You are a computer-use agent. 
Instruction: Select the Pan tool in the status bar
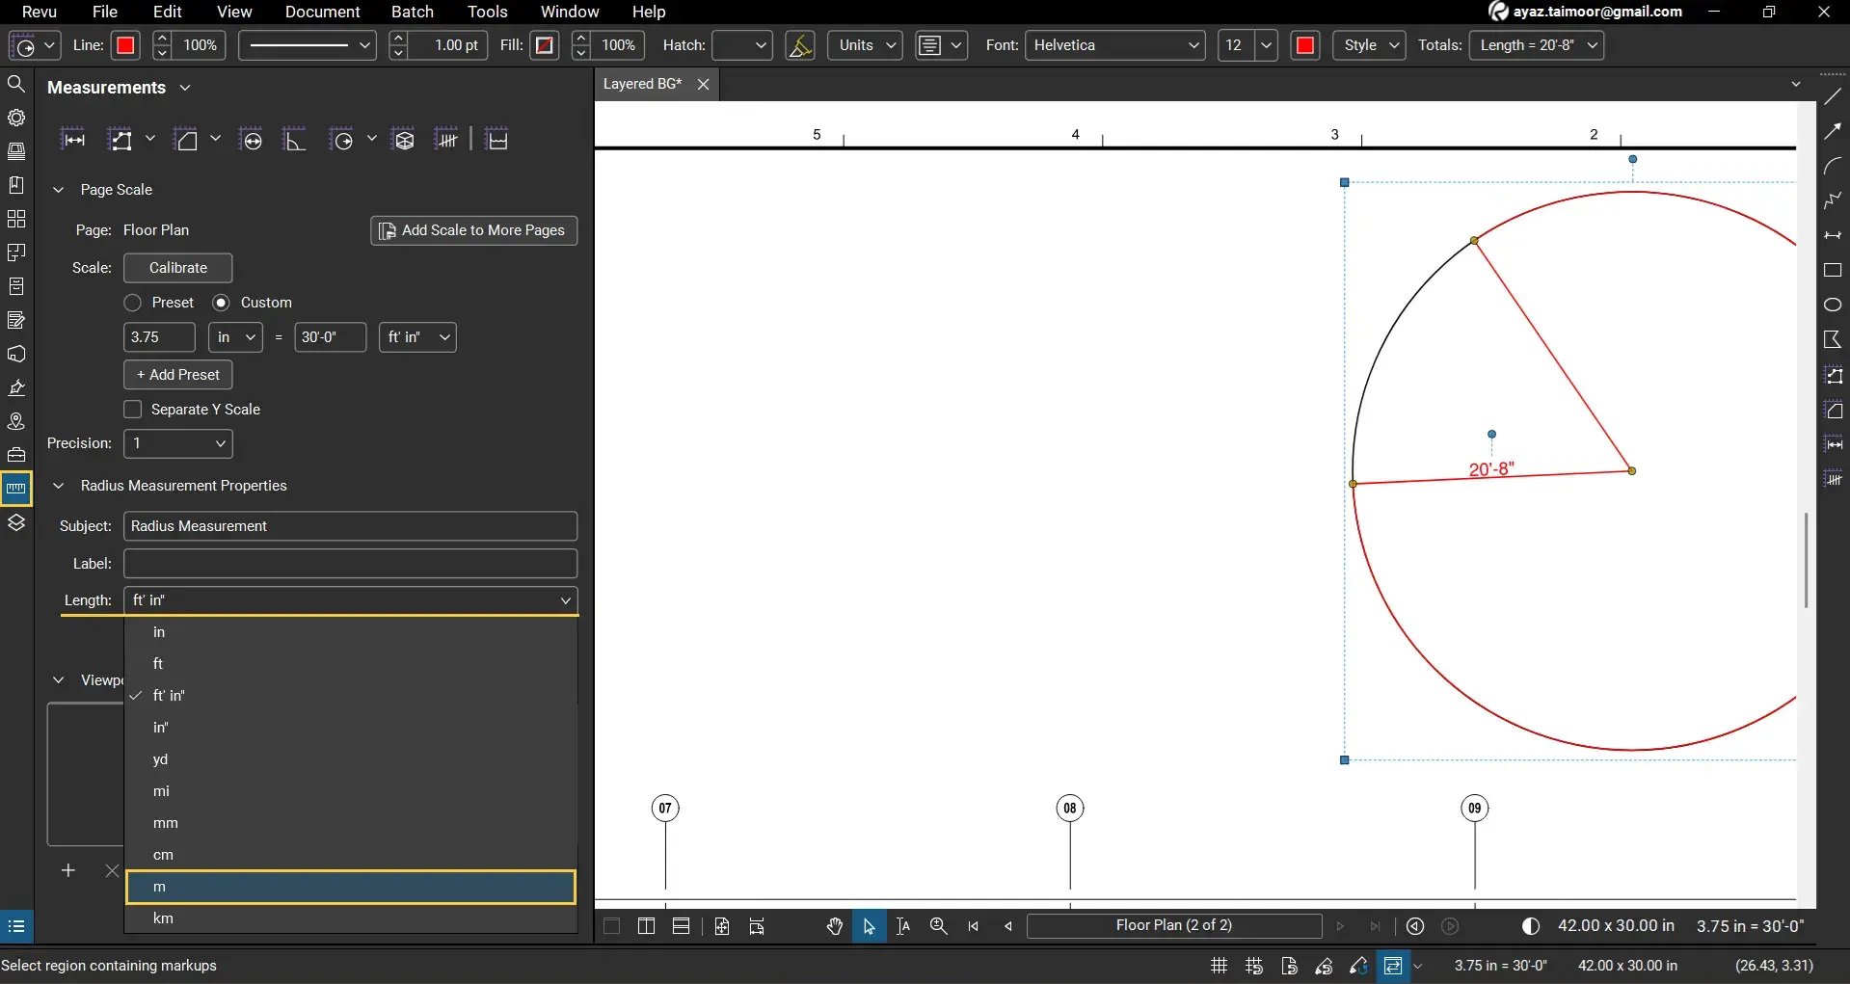[835, 926]
